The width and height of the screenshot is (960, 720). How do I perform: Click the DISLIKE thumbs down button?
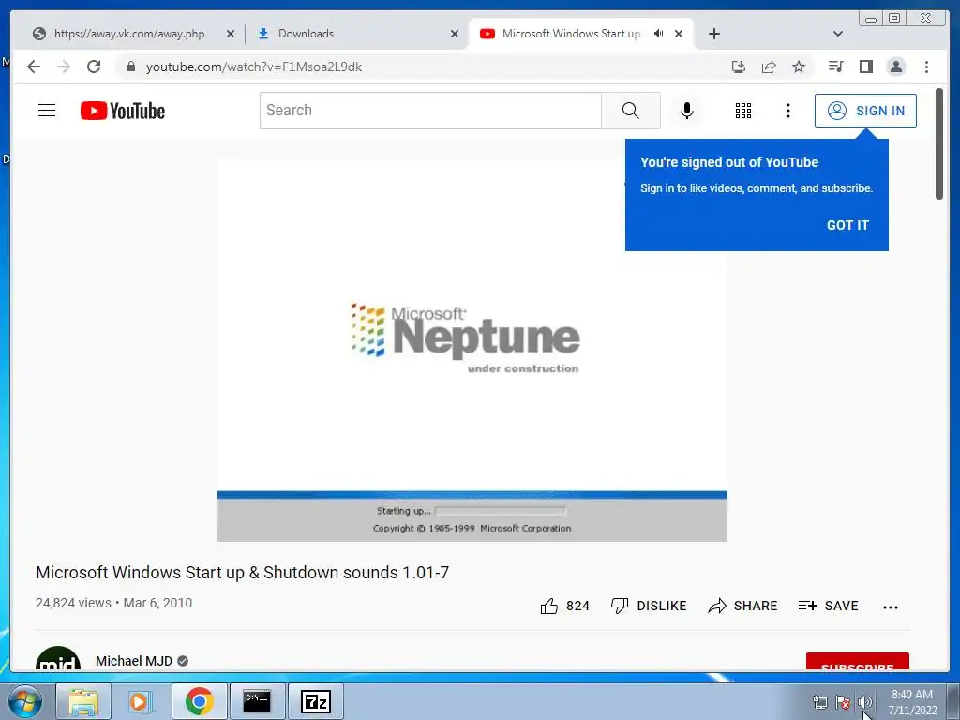coord(649,607)
